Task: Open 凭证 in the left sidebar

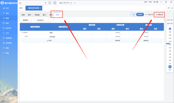Action: [x=7, y=13]
